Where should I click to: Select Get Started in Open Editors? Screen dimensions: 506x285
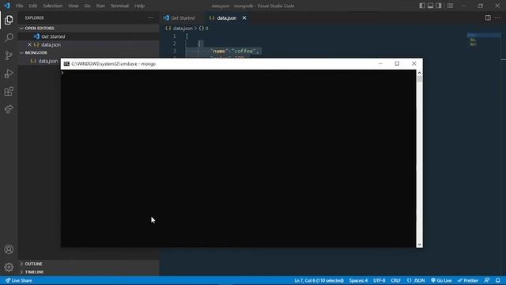tap(53, 36)
